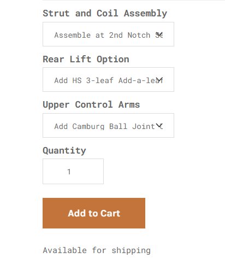
Task: Click the chevron icon in Upper Control Arms
Action: [159, 126]
